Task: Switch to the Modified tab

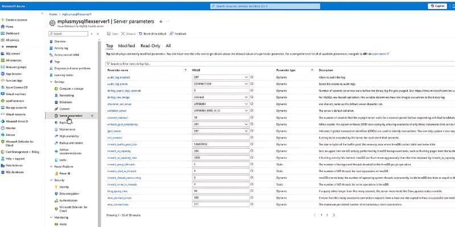Action: pyautogui.click(x=126, y=46)
